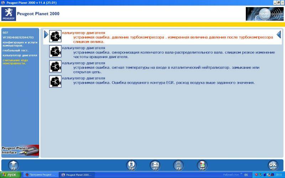The image size is (285, 178).
Task: Switch to 'Программа Peugeot' taskbar window
Action: click(40, 175)
